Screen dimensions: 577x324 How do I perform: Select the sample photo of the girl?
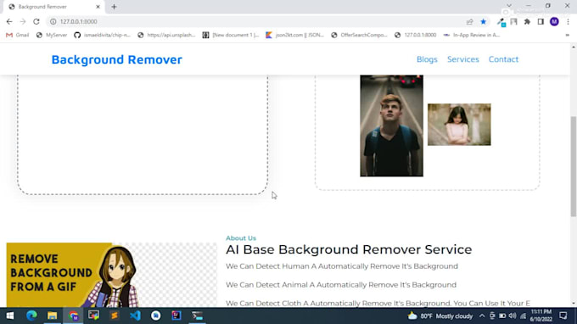point(459,125)
